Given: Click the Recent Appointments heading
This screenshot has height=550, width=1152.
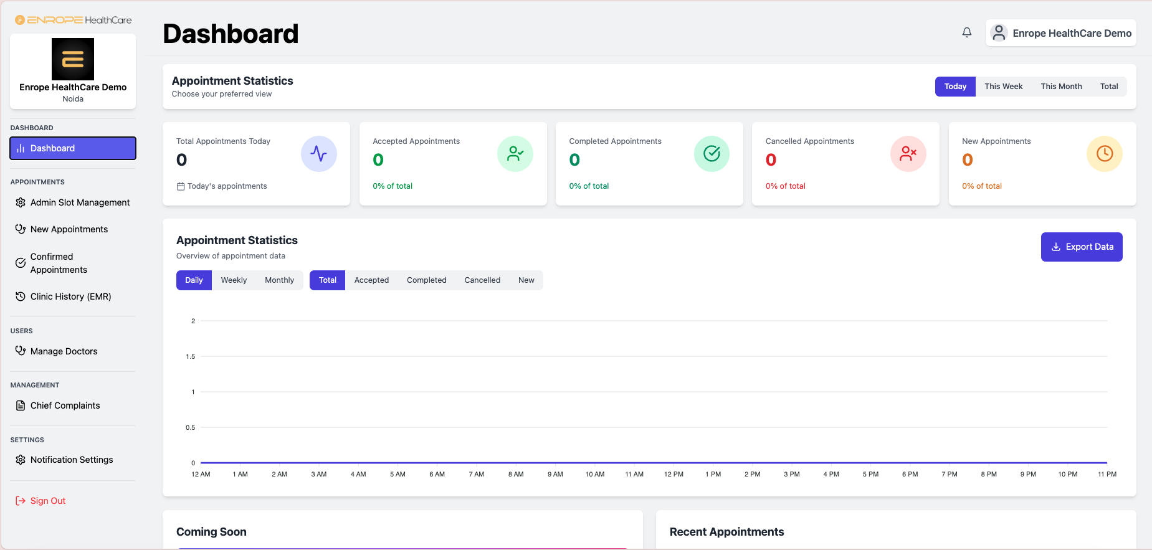Looking at the screenshot, I should (x=726, y=532).
